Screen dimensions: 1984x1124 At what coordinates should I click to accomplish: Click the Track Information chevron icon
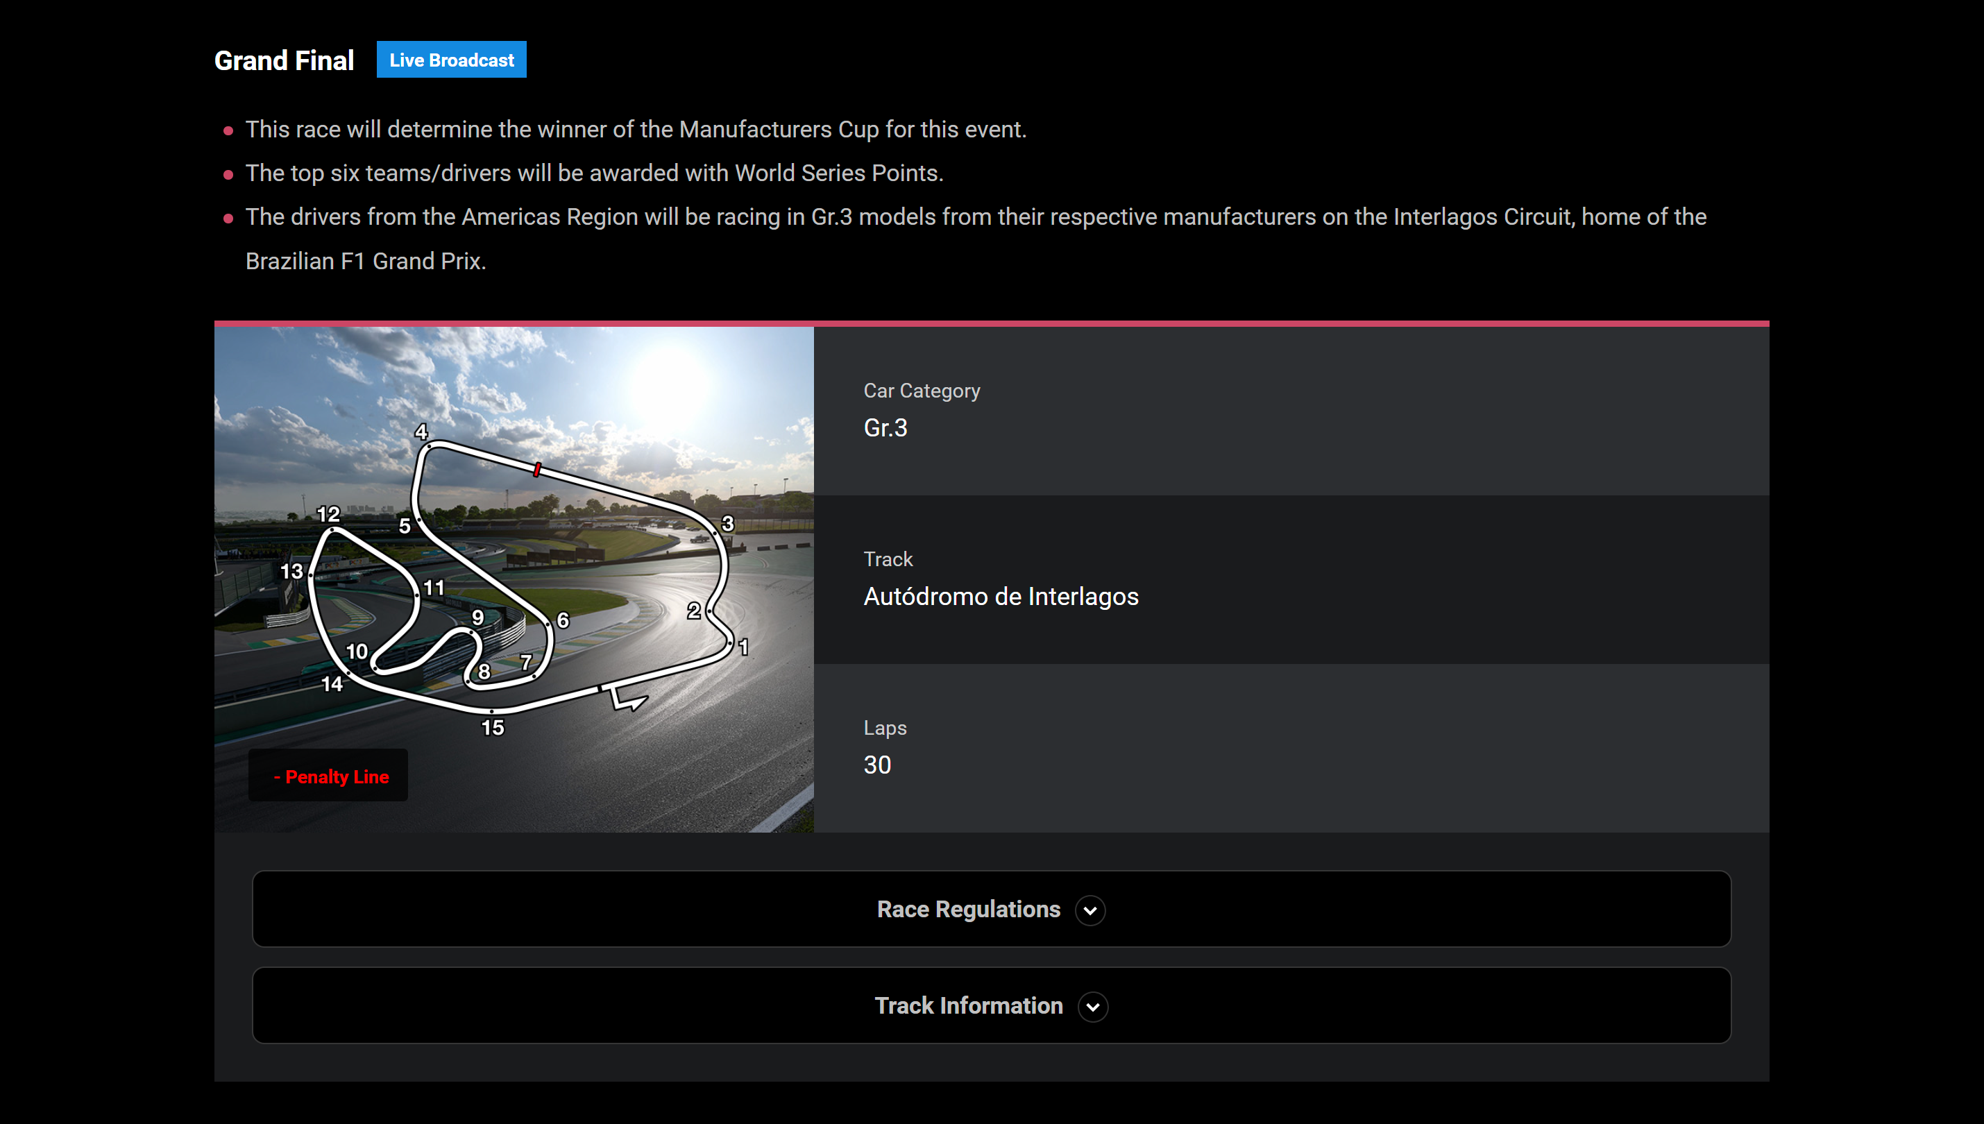(1092, 1007)
